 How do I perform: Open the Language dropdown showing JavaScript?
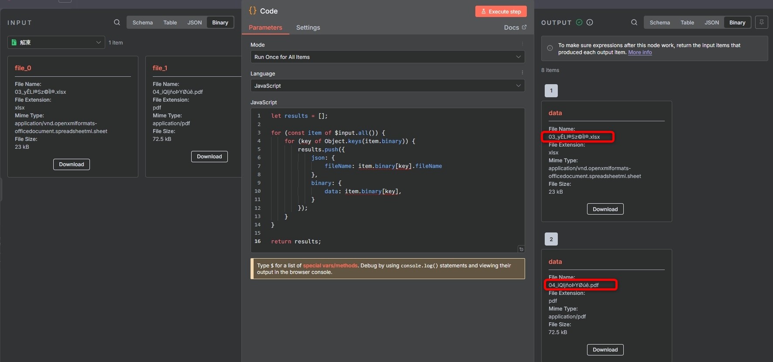[x=387, y=86]
